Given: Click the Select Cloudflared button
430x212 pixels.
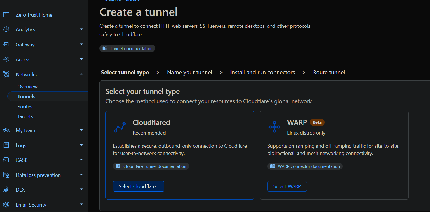Looking at the screenshot, I should tap(139, 186).
